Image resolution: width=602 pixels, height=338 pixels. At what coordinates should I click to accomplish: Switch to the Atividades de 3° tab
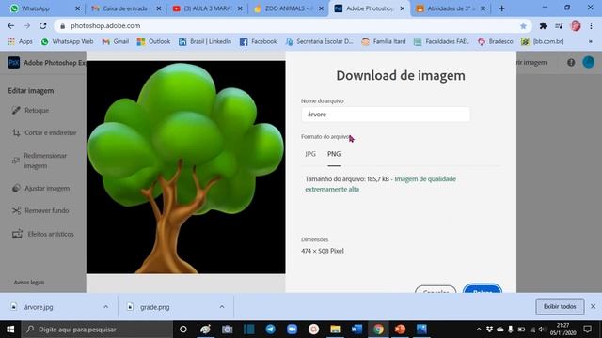(x=450, y=8)
